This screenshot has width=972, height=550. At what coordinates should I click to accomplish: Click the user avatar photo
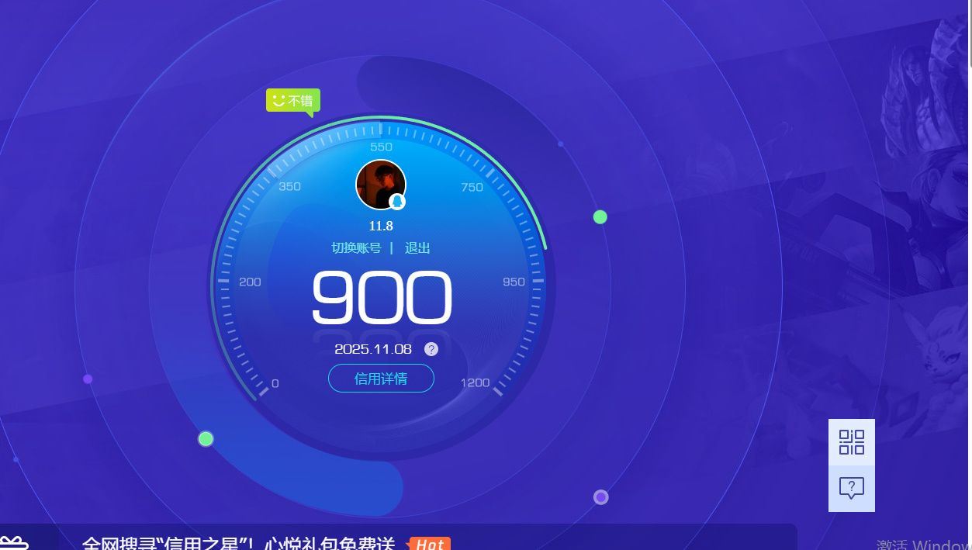(x=381, y=184)
